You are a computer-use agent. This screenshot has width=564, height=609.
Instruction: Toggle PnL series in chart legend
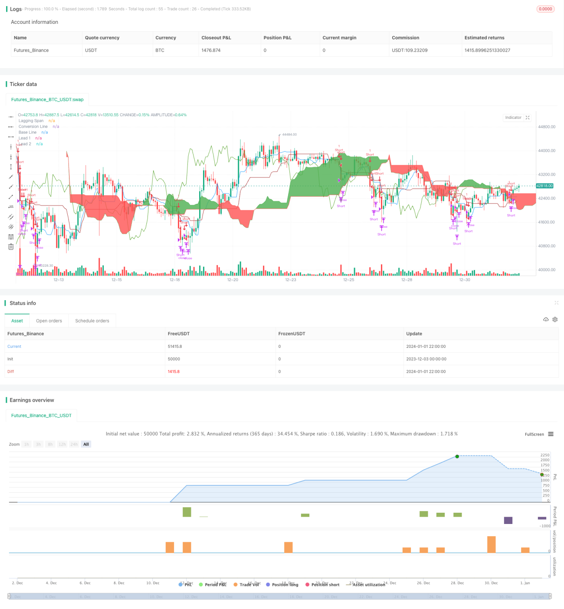point(185,585)
